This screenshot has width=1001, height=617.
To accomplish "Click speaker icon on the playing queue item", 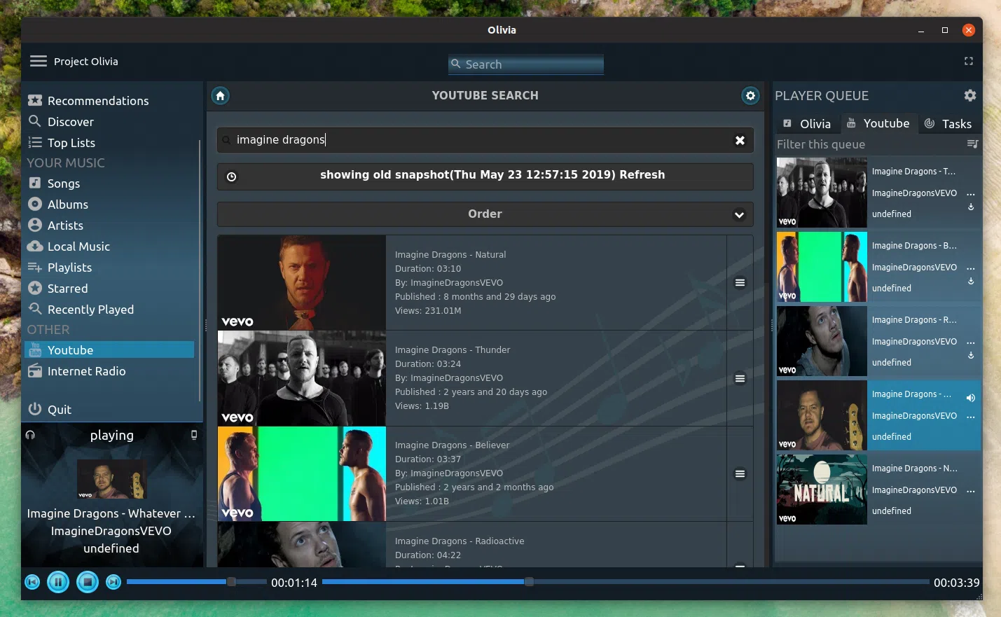I will coord(971,397).
